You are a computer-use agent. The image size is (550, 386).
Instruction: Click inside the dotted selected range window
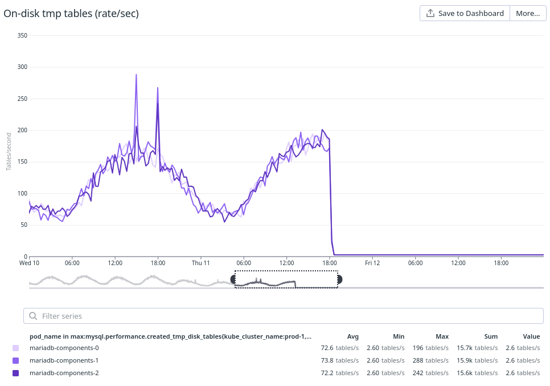(x=286, y=279)
